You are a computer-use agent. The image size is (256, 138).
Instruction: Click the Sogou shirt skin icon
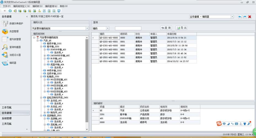pyautogui.click(x=245, y=124)
